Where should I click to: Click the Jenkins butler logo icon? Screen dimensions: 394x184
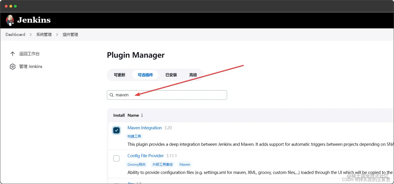click(10, 20)
